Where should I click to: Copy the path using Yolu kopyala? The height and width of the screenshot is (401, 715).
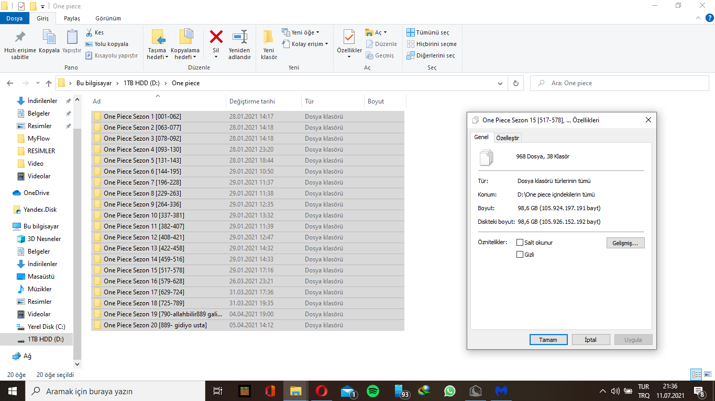tap(106, 44)
